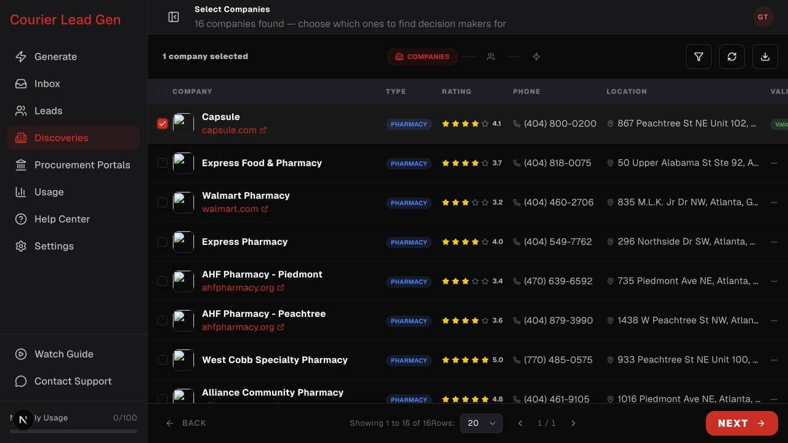
Task: Select Discoveries in the sidebar
Action: (x=74, y=138)
